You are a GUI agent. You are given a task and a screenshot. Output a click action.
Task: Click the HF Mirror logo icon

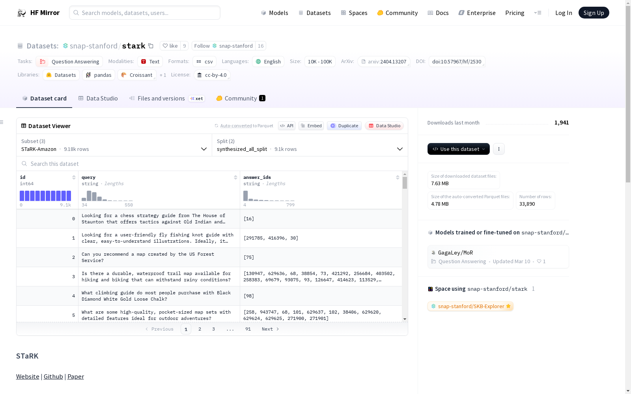(21, 13)
